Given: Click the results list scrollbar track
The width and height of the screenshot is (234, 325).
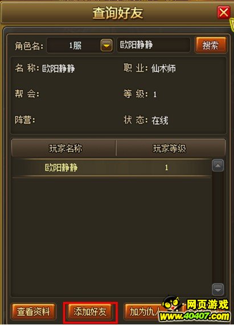Looking at the screenshot, I should point(218,227).
